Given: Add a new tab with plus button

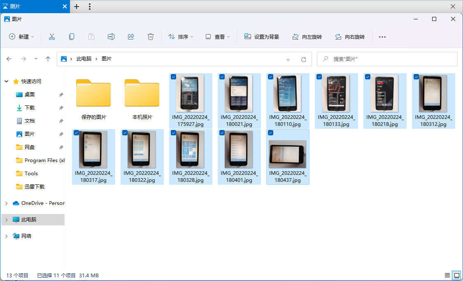Looking at the screenshot, I should [x=77, y=7].
